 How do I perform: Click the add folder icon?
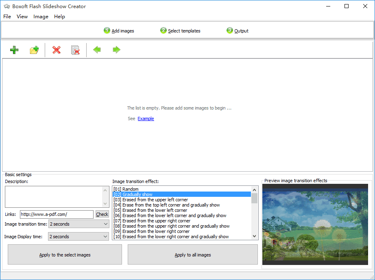coord(34,50)
